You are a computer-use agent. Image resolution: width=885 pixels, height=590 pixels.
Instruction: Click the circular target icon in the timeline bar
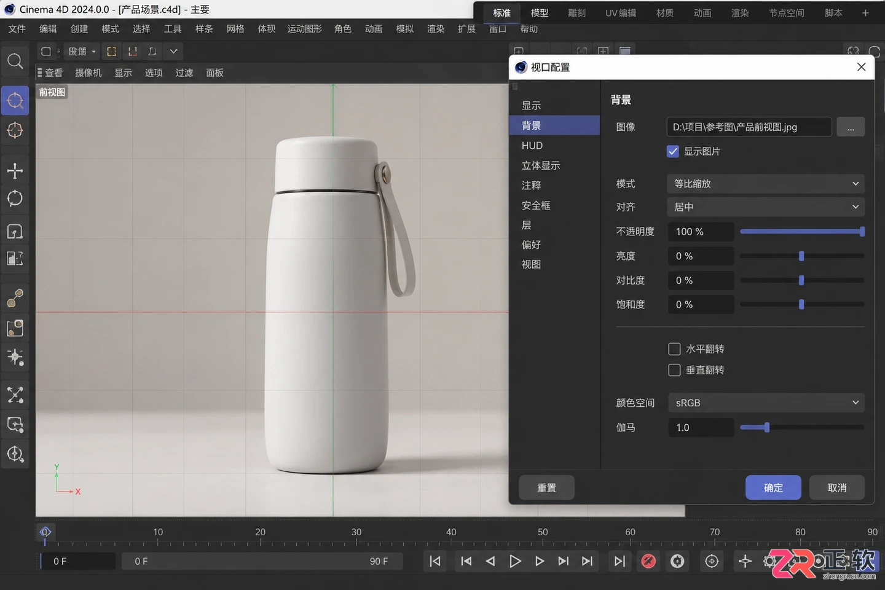click(x=712, y=561)
